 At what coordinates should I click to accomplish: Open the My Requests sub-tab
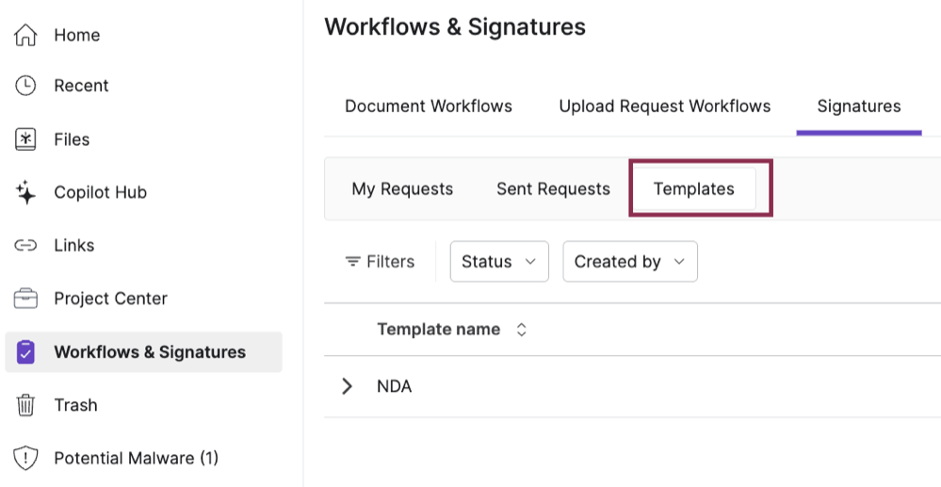(402, 189)
